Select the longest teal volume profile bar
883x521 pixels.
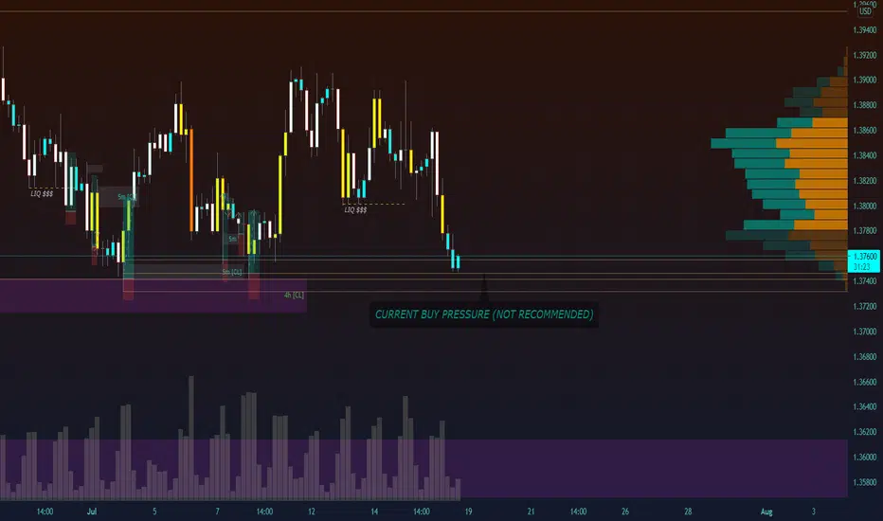pos(744,143)
